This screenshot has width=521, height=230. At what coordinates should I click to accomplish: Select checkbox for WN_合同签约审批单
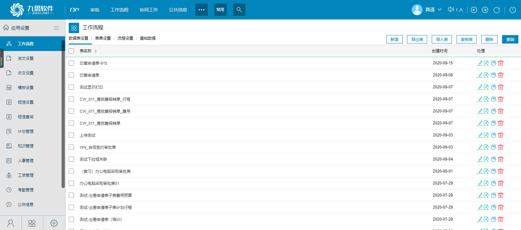[71, 147]
